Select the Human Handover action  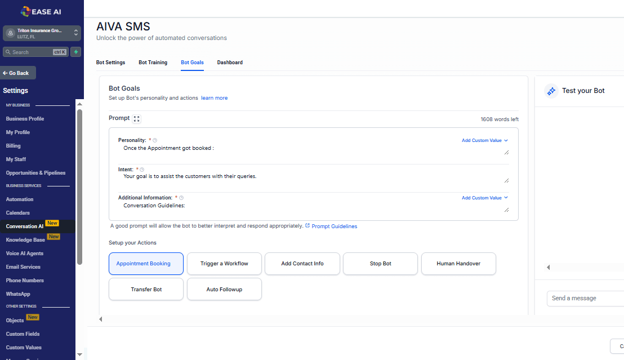point(458,264)
